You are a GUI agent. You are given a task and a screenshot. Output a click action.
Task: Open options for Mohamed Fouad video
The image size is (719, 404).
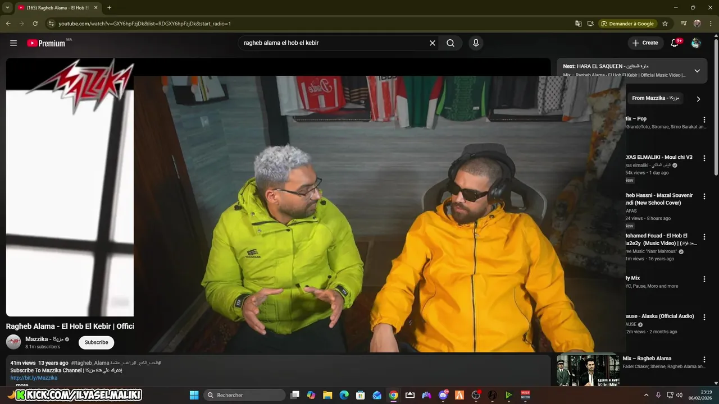click(704, 237)
